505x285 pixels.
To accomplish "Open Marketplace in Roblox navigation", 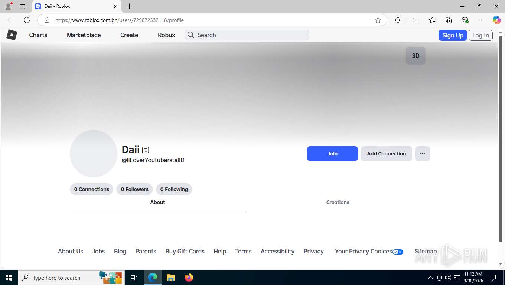I will [84, 35].
